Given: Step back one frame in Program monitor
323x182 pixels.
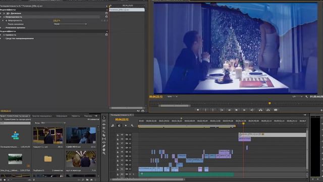Looking at the screenshot, I should tap(229, 110).
